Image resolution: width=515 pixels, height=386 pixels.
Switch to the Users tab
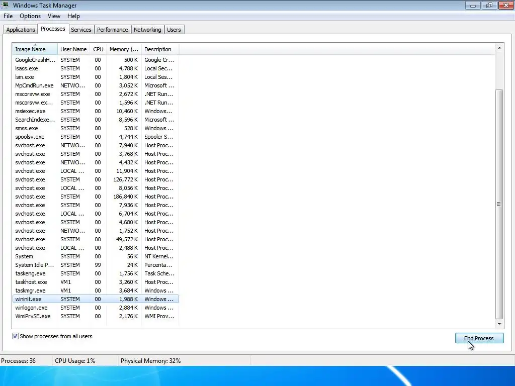pyautogui.click(x=174, y=30)
